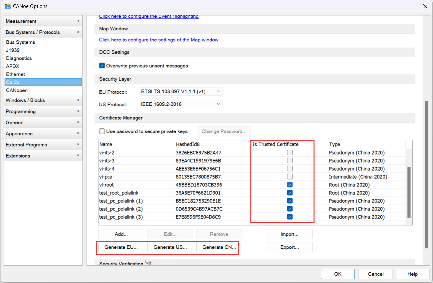433x283 pixels.
Task: Click the certificate list vertical scrollbar
Action: (409, 193)
